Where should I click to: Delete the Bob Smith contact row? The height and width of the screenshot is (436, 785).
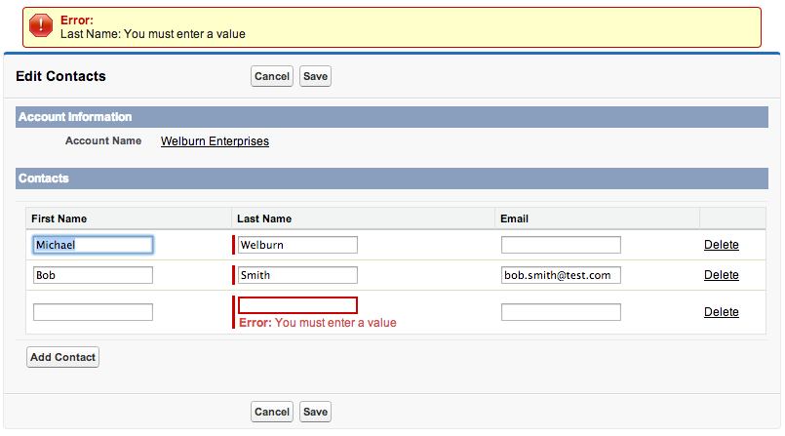point(722,275)
